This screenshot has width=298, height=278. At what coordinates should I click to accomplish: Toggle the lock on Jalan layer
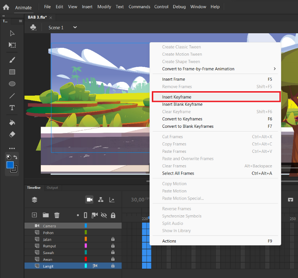113,239
